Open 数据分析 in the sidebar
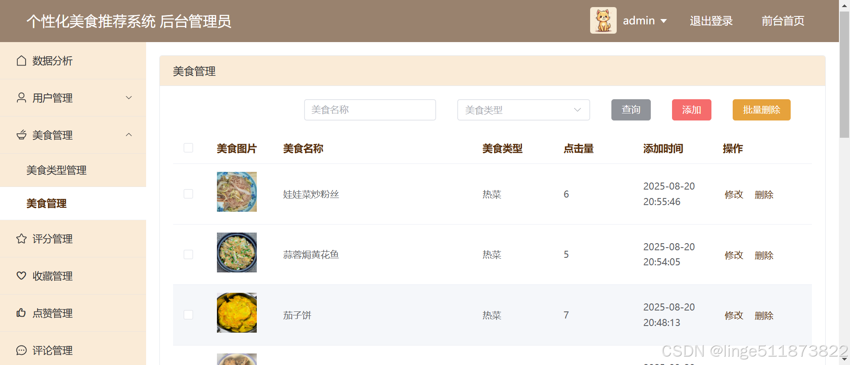850x365 pixels. pyautogui.click(x=73, y=61)
